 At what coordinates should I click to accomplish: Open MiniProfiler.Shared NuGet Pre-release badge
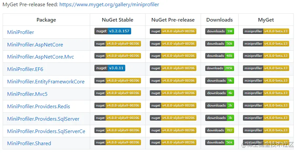pyautogui.click(x=173, y=142)
